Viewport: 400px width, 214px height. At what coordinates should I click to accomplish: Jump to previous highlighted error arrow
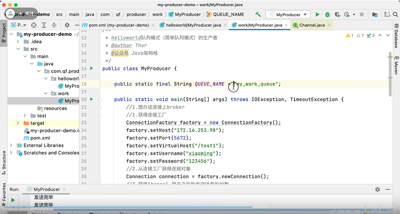[380, 35]
